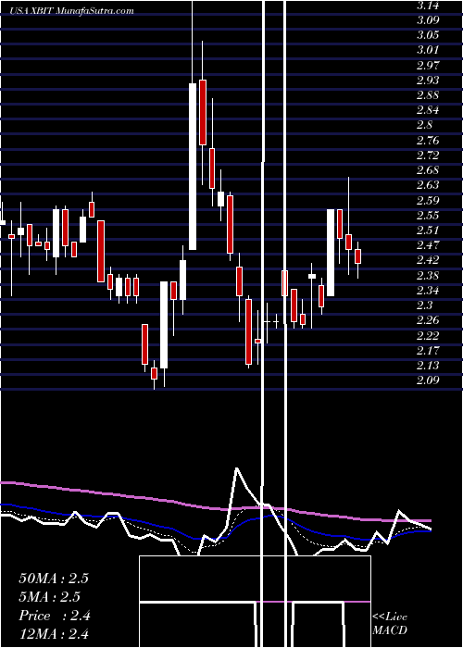This screenshot has height=648, width=463.
Task: Click the Price : 2.4 readout
Action: (55, 616)
